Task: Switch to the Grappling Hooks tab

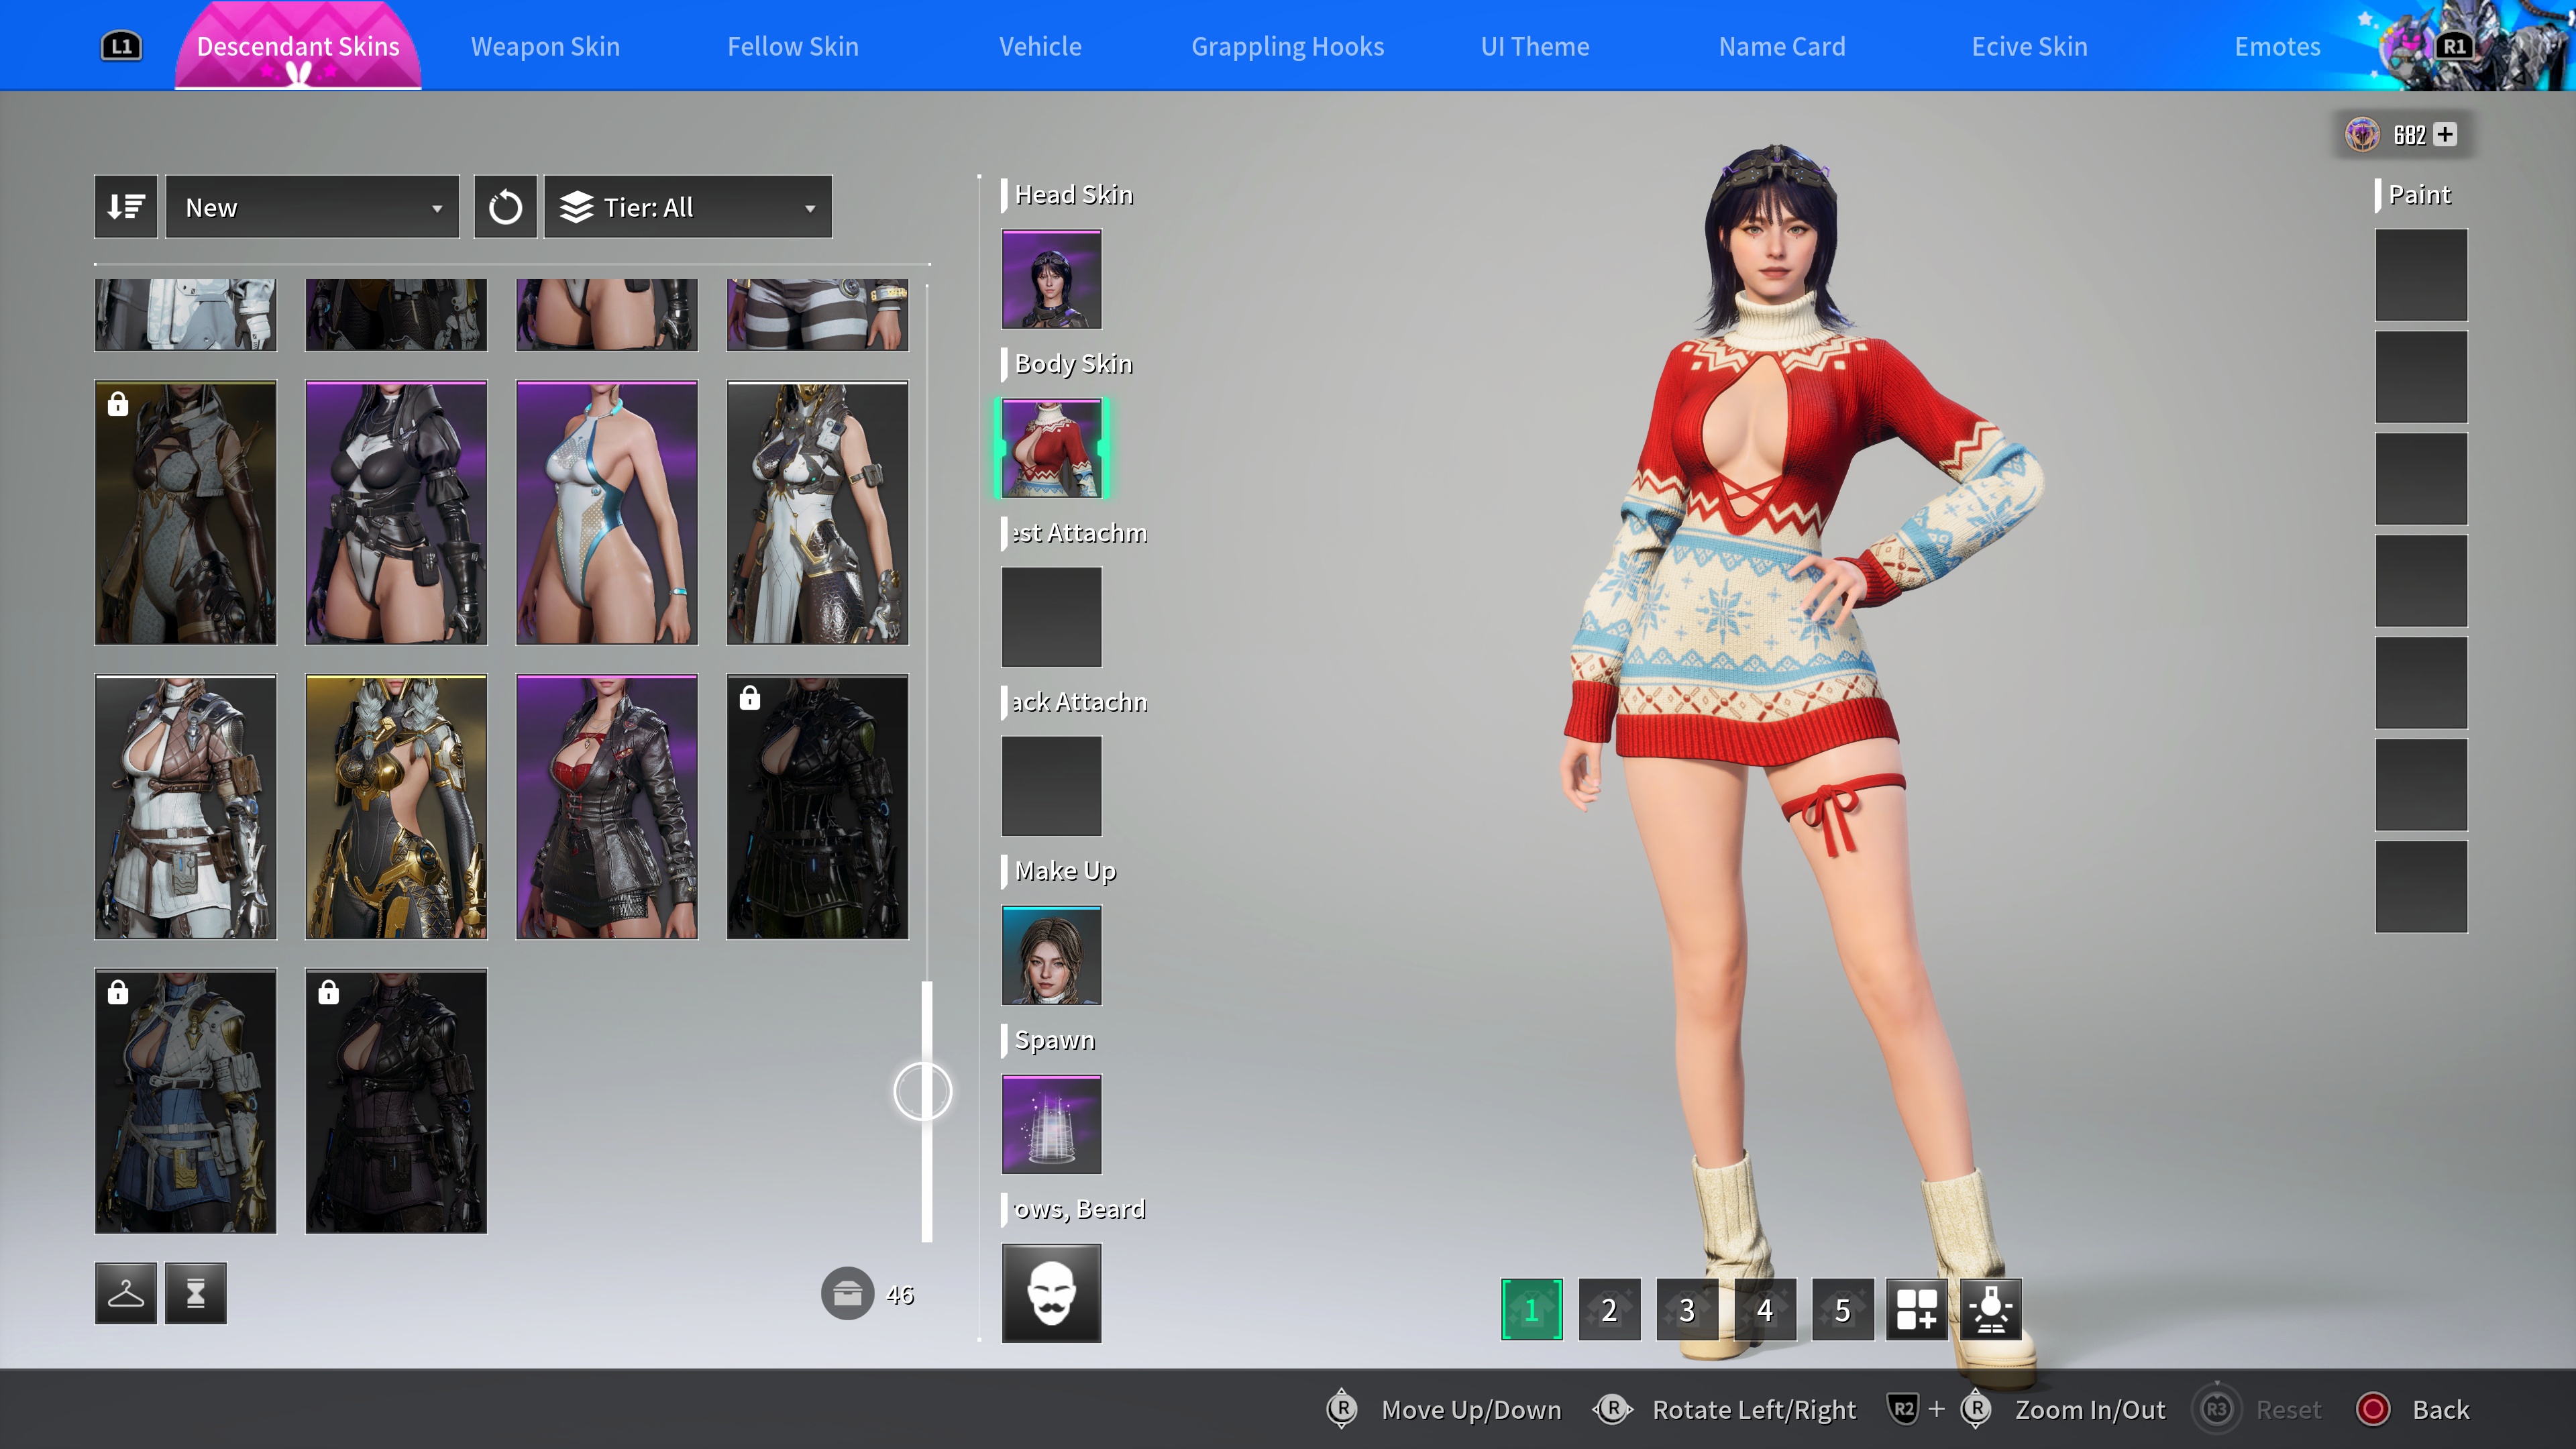Action: 1287,46
